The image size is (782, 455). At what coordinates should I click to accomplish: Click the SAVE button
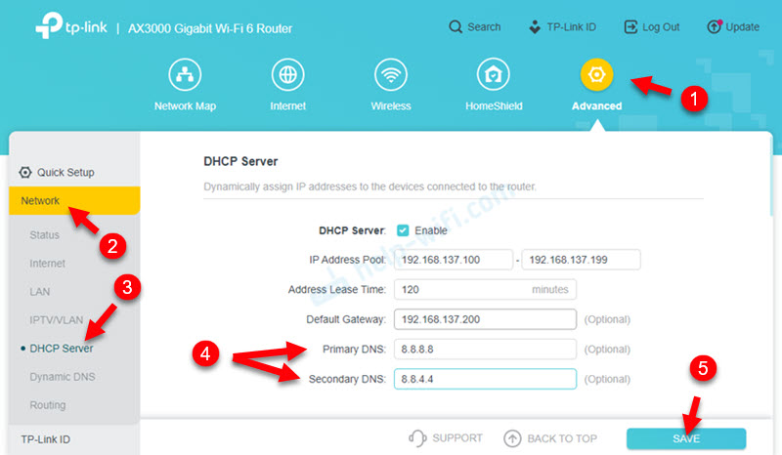point(685,438)
